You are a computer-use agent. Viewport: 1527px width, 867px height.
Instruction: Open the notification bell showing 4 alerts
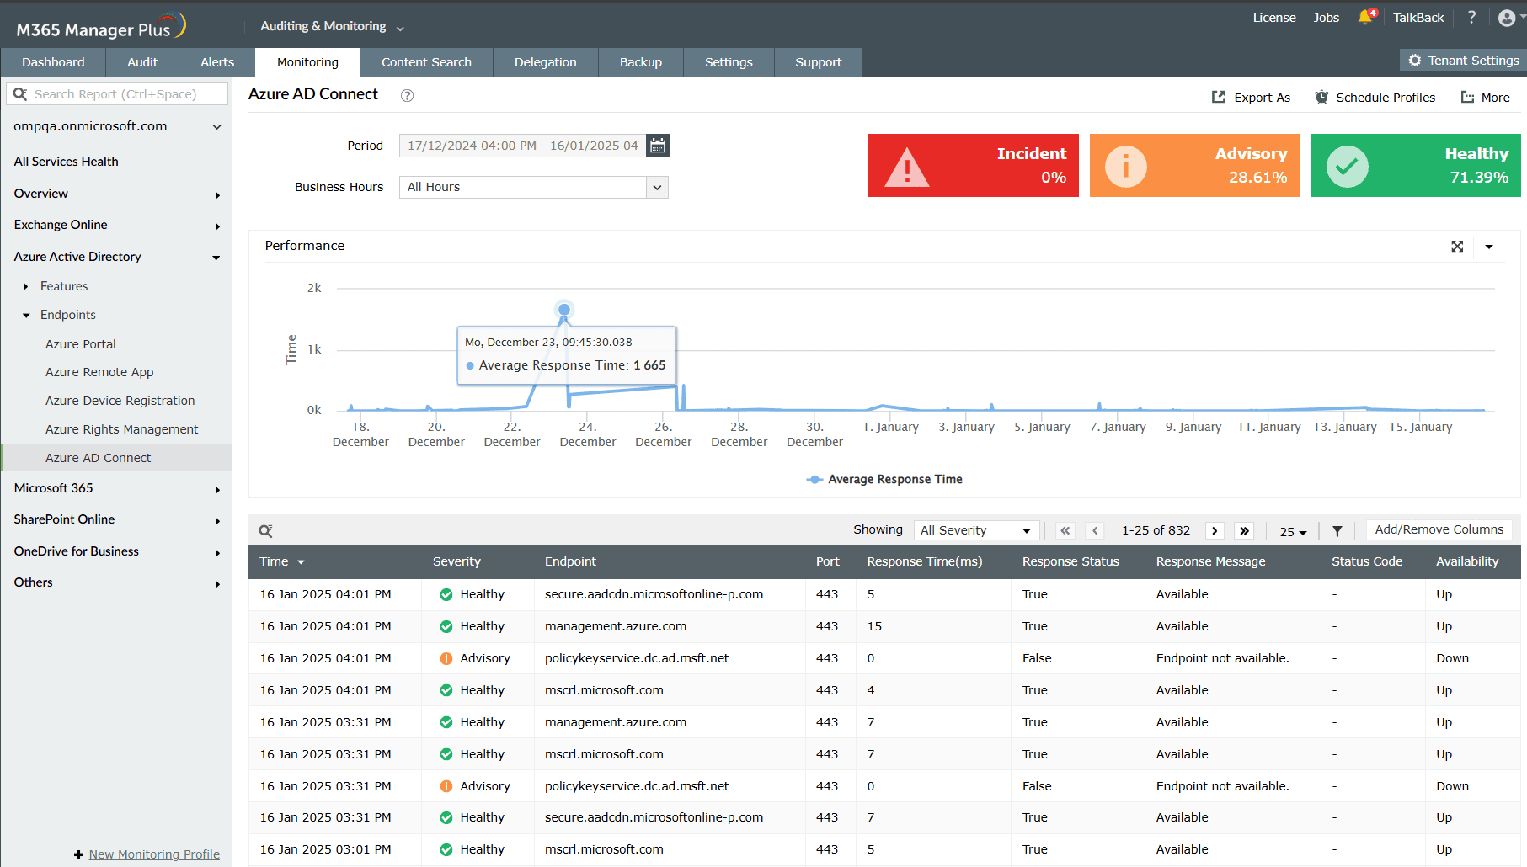point(1364,17)
